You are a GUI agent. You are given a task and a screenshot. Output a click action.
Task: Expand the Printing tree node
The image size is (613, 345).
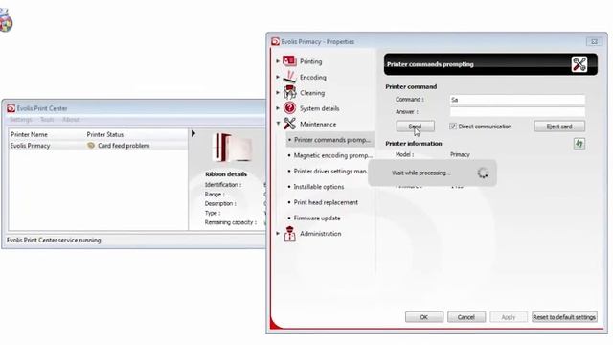(x=278, y=61)
